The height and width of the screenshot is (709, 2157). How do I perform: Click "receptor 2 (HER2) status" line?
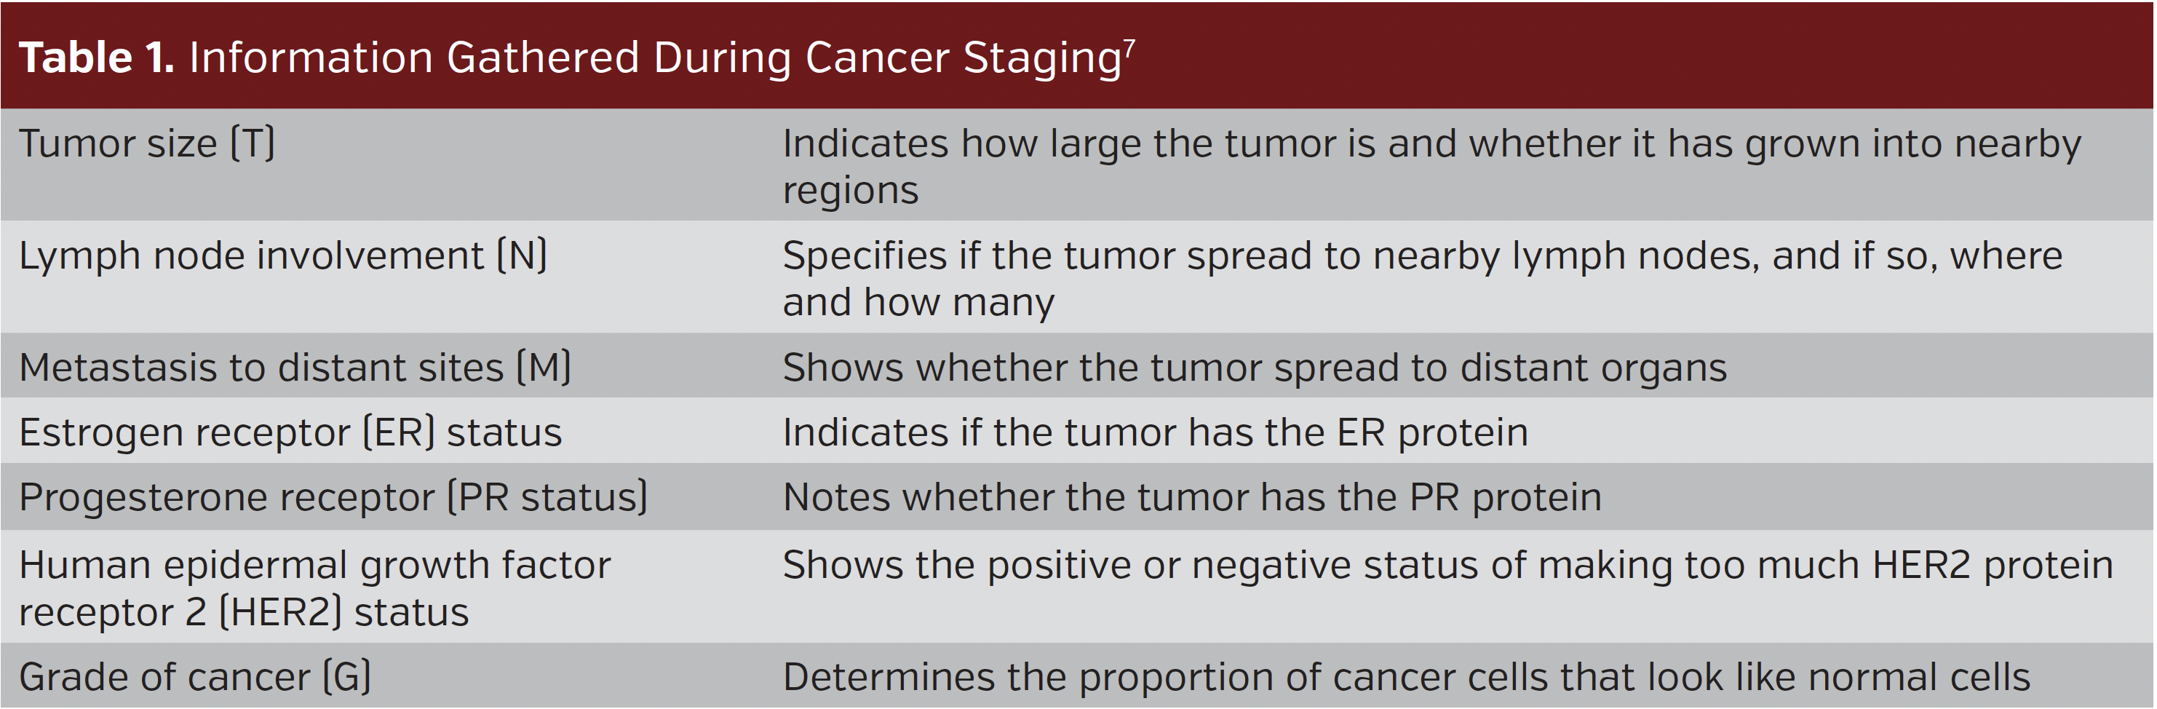pyautogui.click(x=244, y=613)
